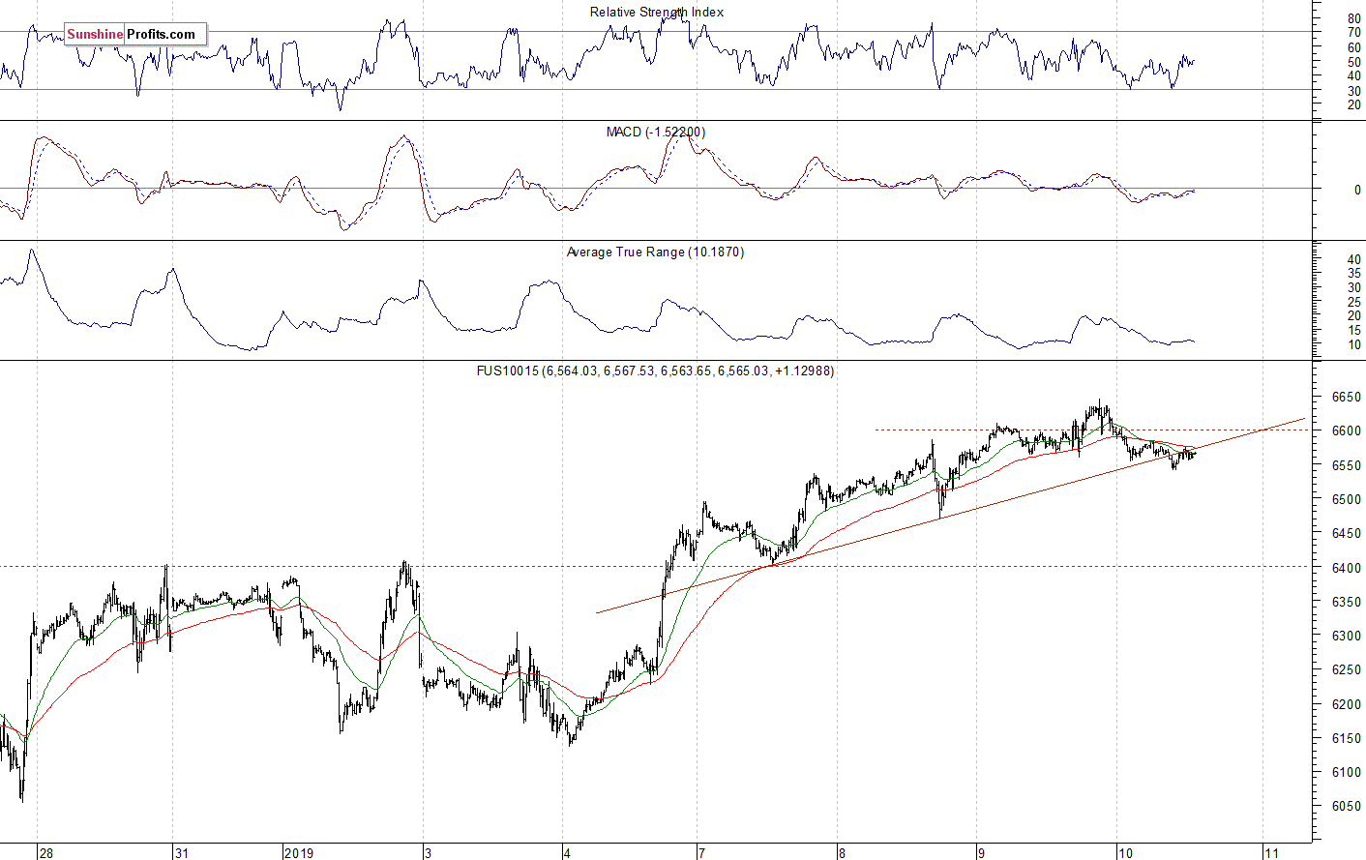The height and width of the screenshot is (860, 1366).
Task: Click the MACD zero axis label
Action: 1357,190
